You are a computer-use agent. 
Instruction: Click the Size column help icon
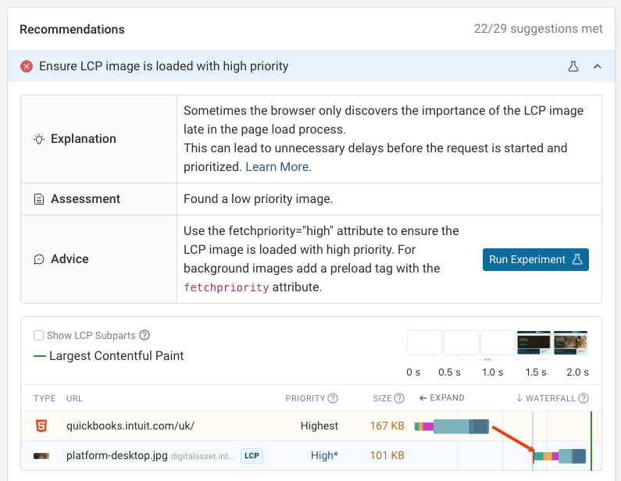(399, 398)
